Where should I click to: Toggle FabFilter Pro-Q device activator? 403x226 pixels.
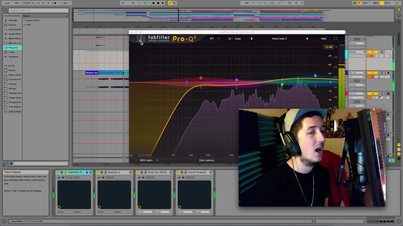(58, 172)
